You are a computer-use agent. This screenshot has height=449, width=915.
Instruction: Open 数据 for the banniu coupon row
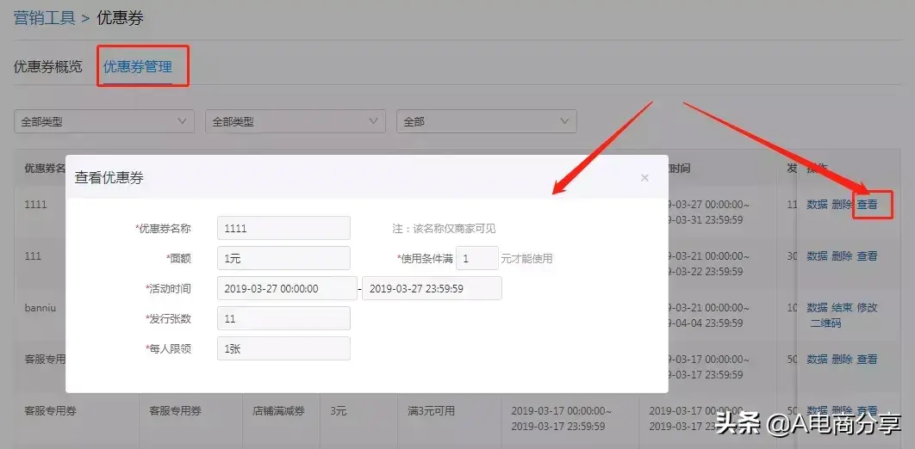pyautogui.click(x=817, y=307)
